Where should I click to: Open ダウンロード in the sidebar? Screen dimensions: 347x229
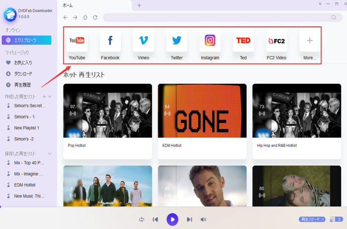click(23, 74)
